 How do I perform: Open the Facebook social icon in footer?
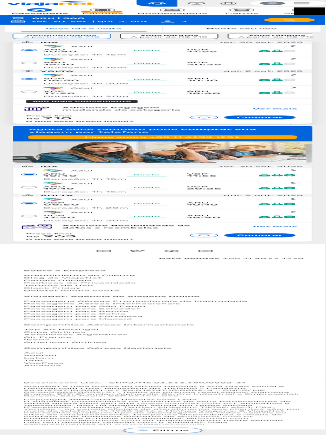coord(171,251)
